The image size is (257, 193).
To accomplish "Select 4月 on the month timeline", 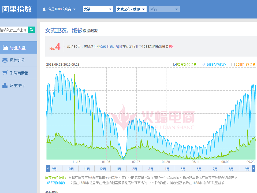I will point(167,169).
